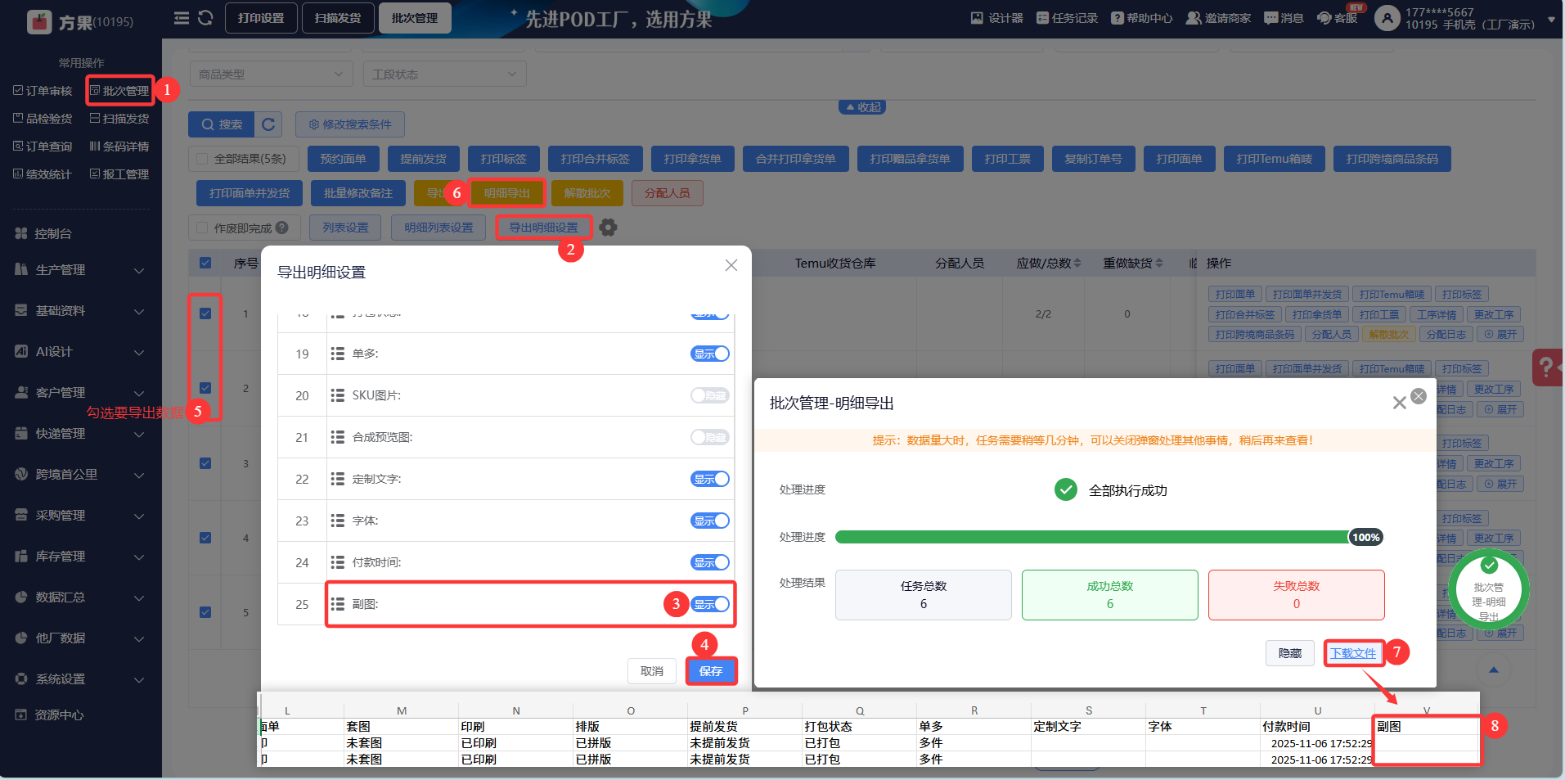The width and height of the screenshot is (1565, 780).
Task: Click the reset icon next to 搜索
Action: (x=268, y=124)
